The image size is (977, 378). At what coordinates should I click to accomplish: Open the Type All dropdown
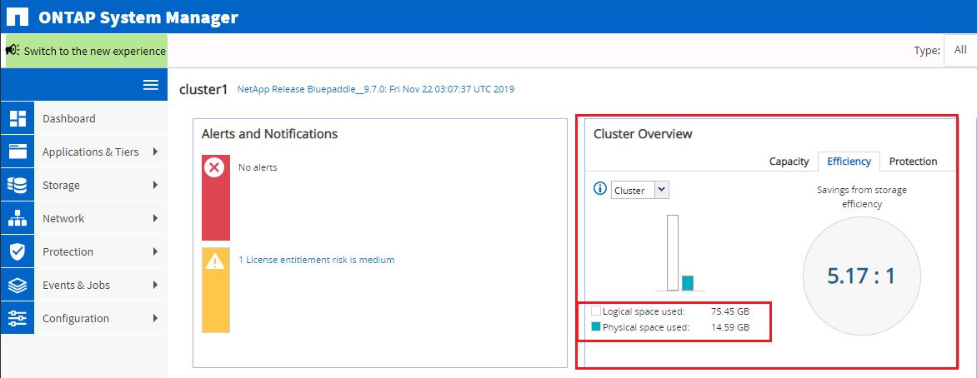pyautogui.click(x=959, y=50)
